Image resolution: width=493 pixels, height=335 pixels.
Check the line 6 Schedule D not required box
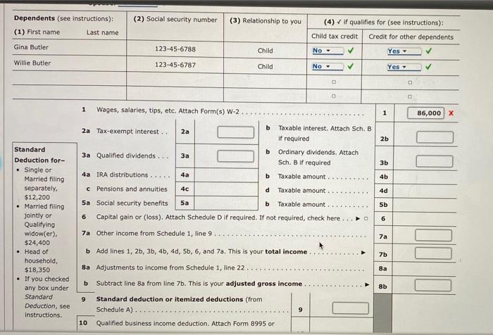(x=366, y=218)
